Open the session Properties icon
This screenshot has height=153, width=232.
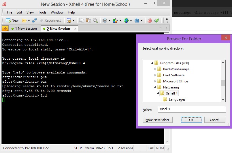(69, 20)
